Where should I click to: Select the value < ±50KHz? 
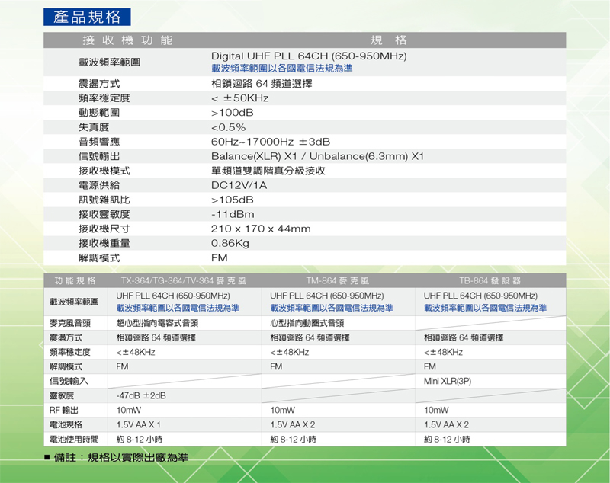tap(239, 98)
